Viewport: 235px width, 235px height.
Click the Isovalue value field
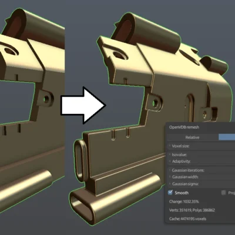[x=201, y=155]
